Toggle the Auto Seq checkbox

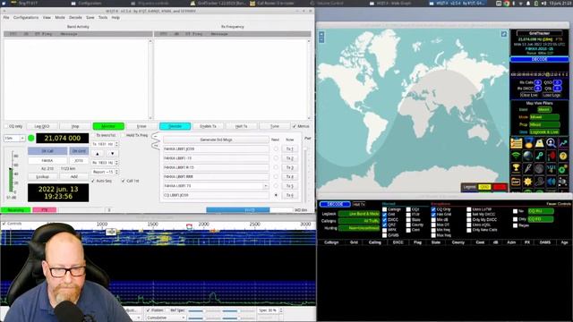[93, 181]
